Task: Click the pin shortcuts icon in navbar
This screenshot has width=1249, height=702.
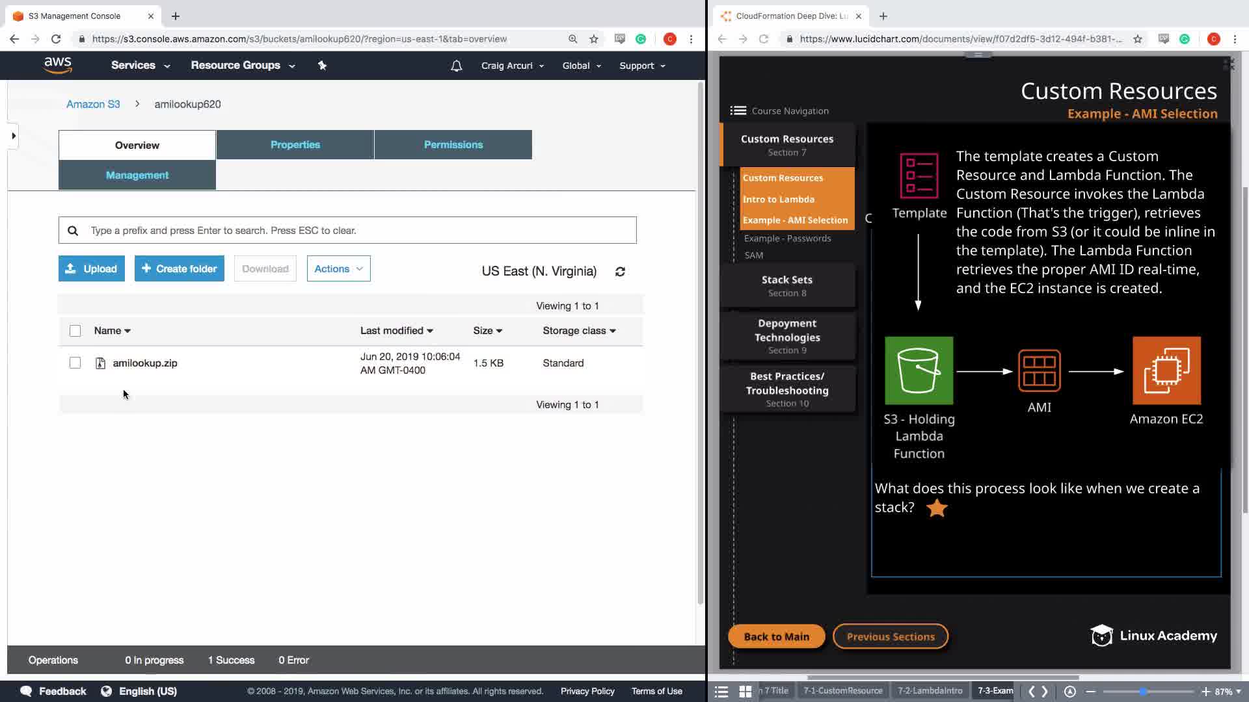Action: [x=322, y=65]
